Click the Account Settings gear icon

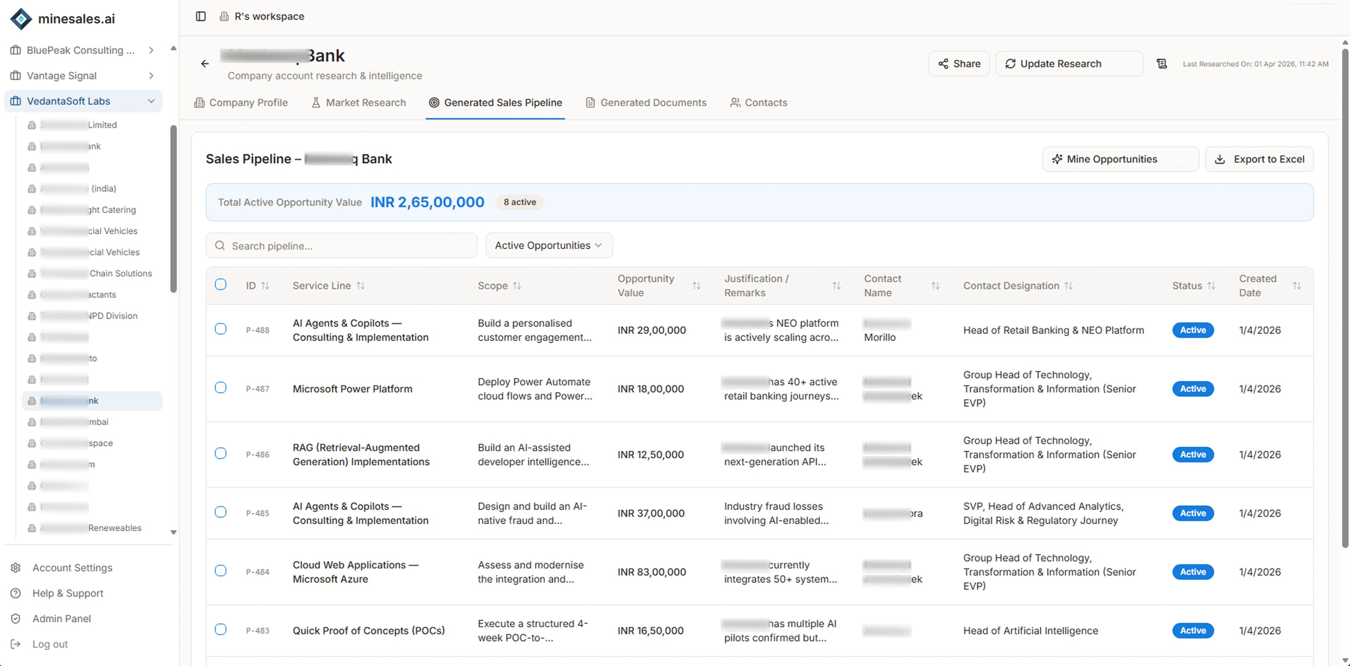pos(16,568)
